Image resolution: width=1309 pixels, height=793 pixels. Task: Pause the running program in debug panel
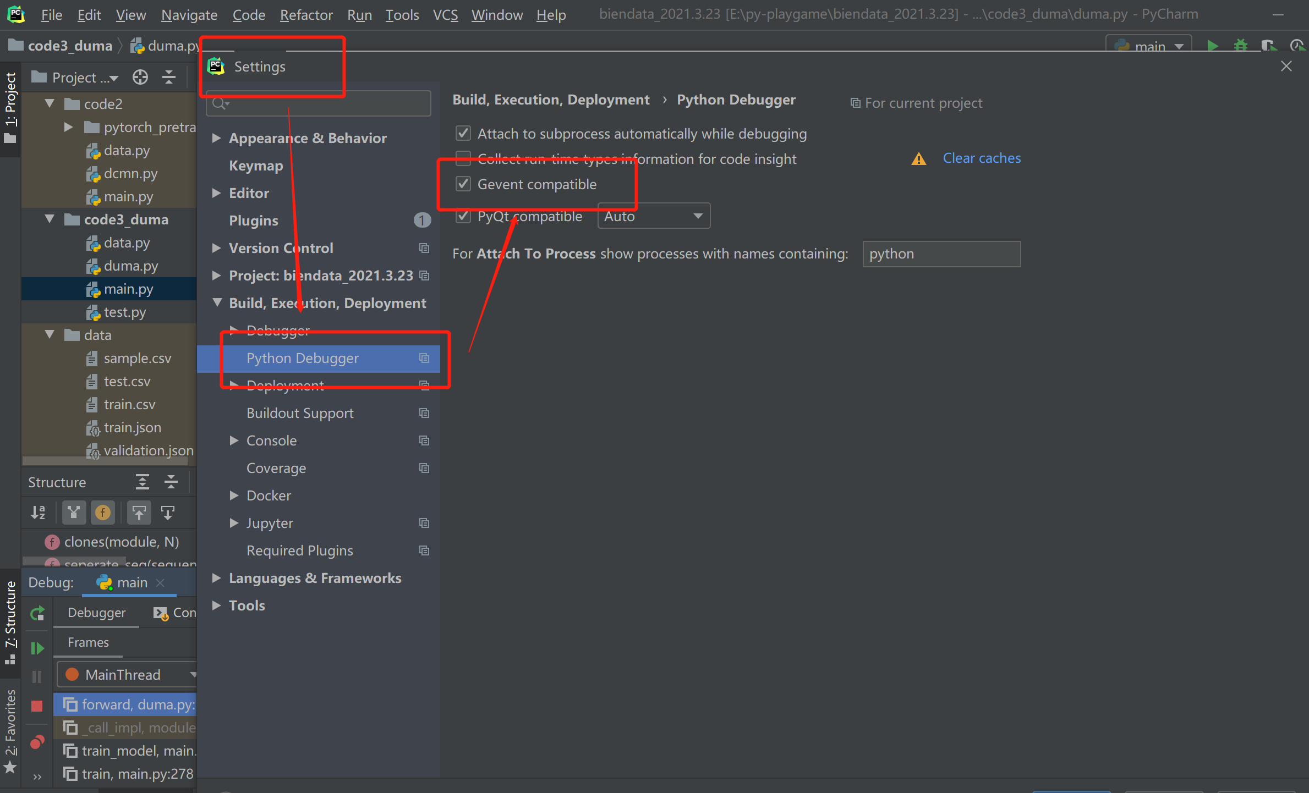pyautogui.click(x=37, y=677)
